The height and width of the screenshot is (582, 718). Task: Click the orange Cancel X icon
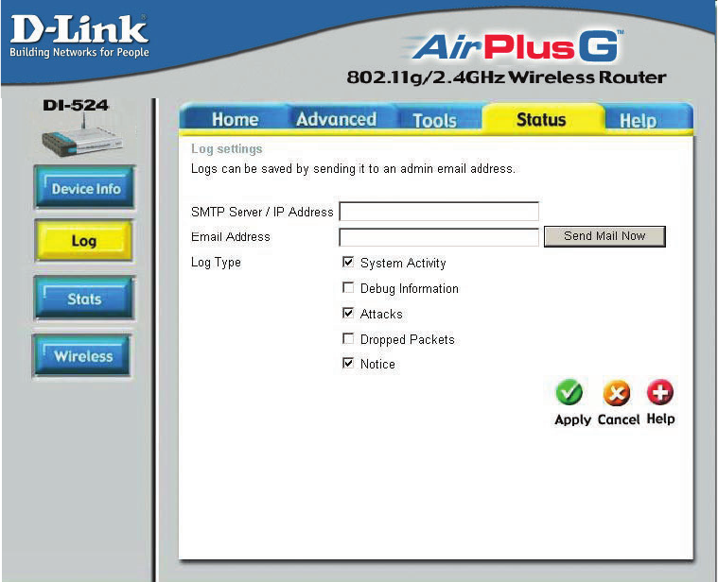pyautogui.click(x=617, y=393)
